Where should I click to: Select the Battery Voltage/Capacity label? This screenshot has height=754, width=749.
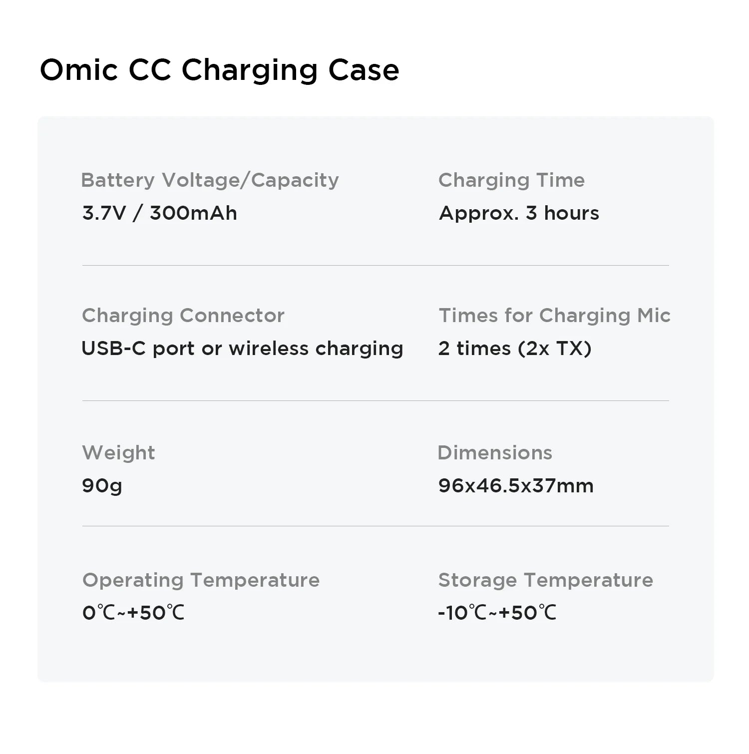[x=210, y=180]
